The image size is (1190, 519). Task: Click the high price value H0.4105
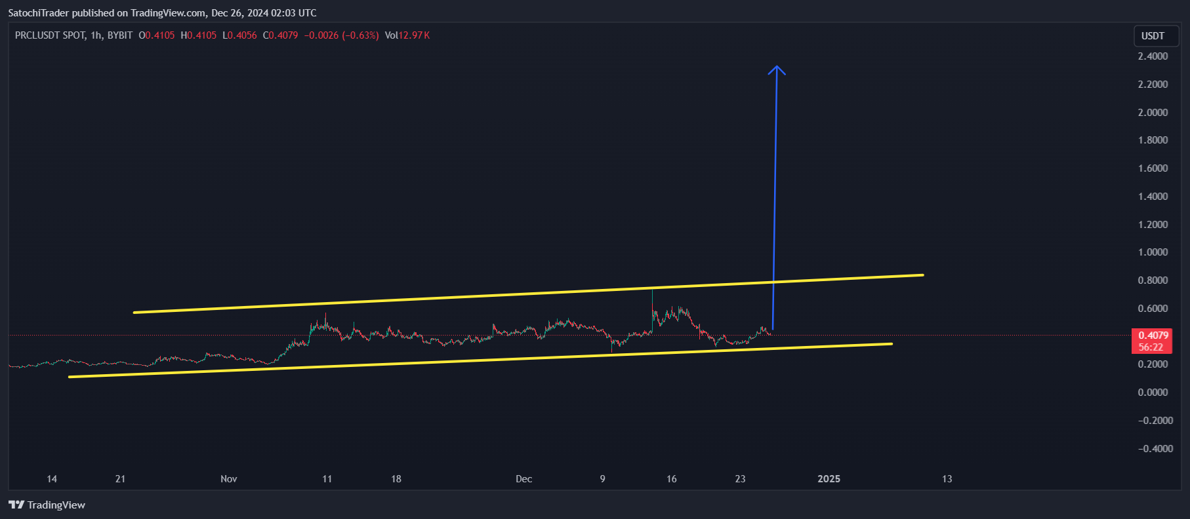point(199,35)
